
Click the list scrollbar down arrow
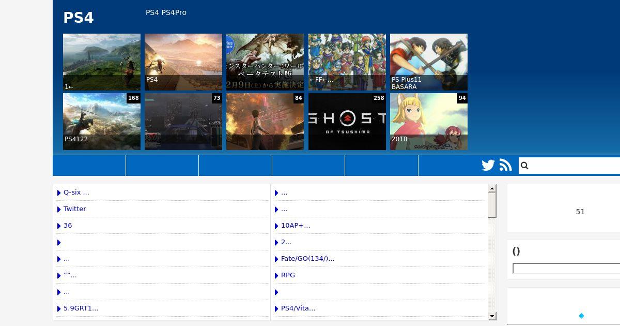click(492, 316)
